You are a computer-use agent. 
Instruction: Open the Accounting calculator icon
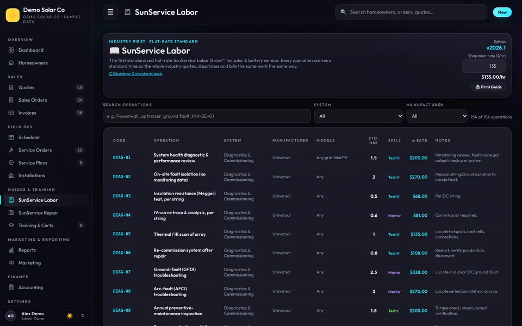pos(11,287)
